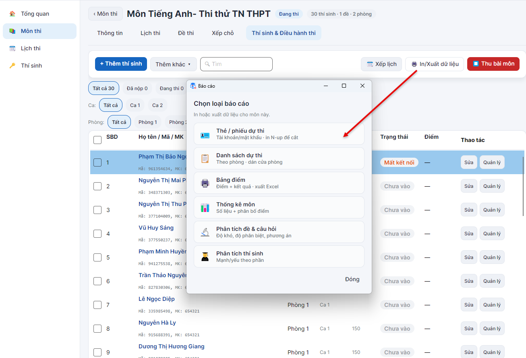Click the microscope icon for Phân tích đề & câu hỏi
Screen dimensions: 526x358
[205, 232]
